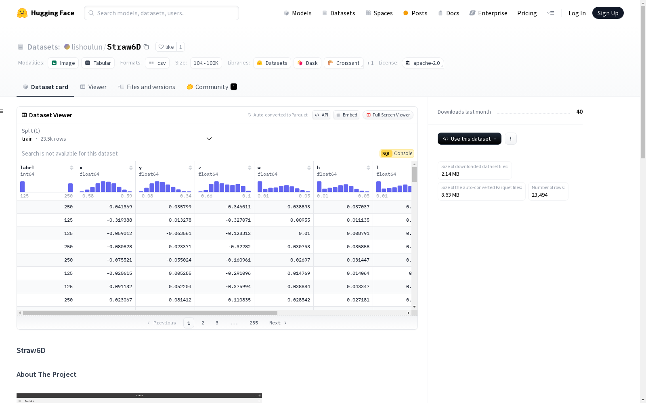This screenshot has height=403, width=646.
Task: Switch to the Dataset card tab
Action: 45,87
